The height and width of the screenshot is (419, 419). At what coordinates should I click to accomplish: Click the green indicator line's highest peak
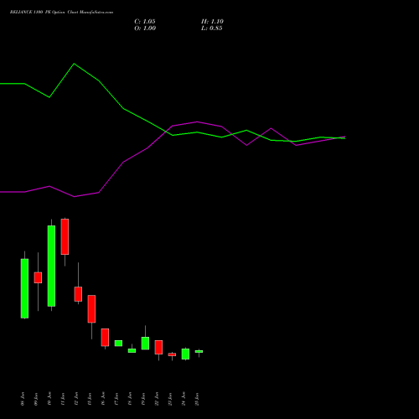(74, 64)
